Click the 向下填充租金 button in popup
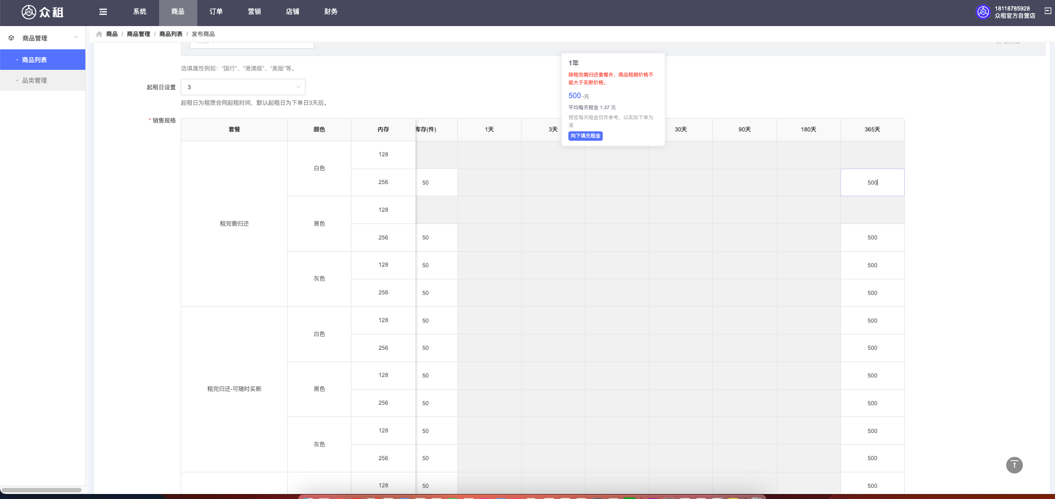The width and height of the screenshot is (1055, 499). 585,136
